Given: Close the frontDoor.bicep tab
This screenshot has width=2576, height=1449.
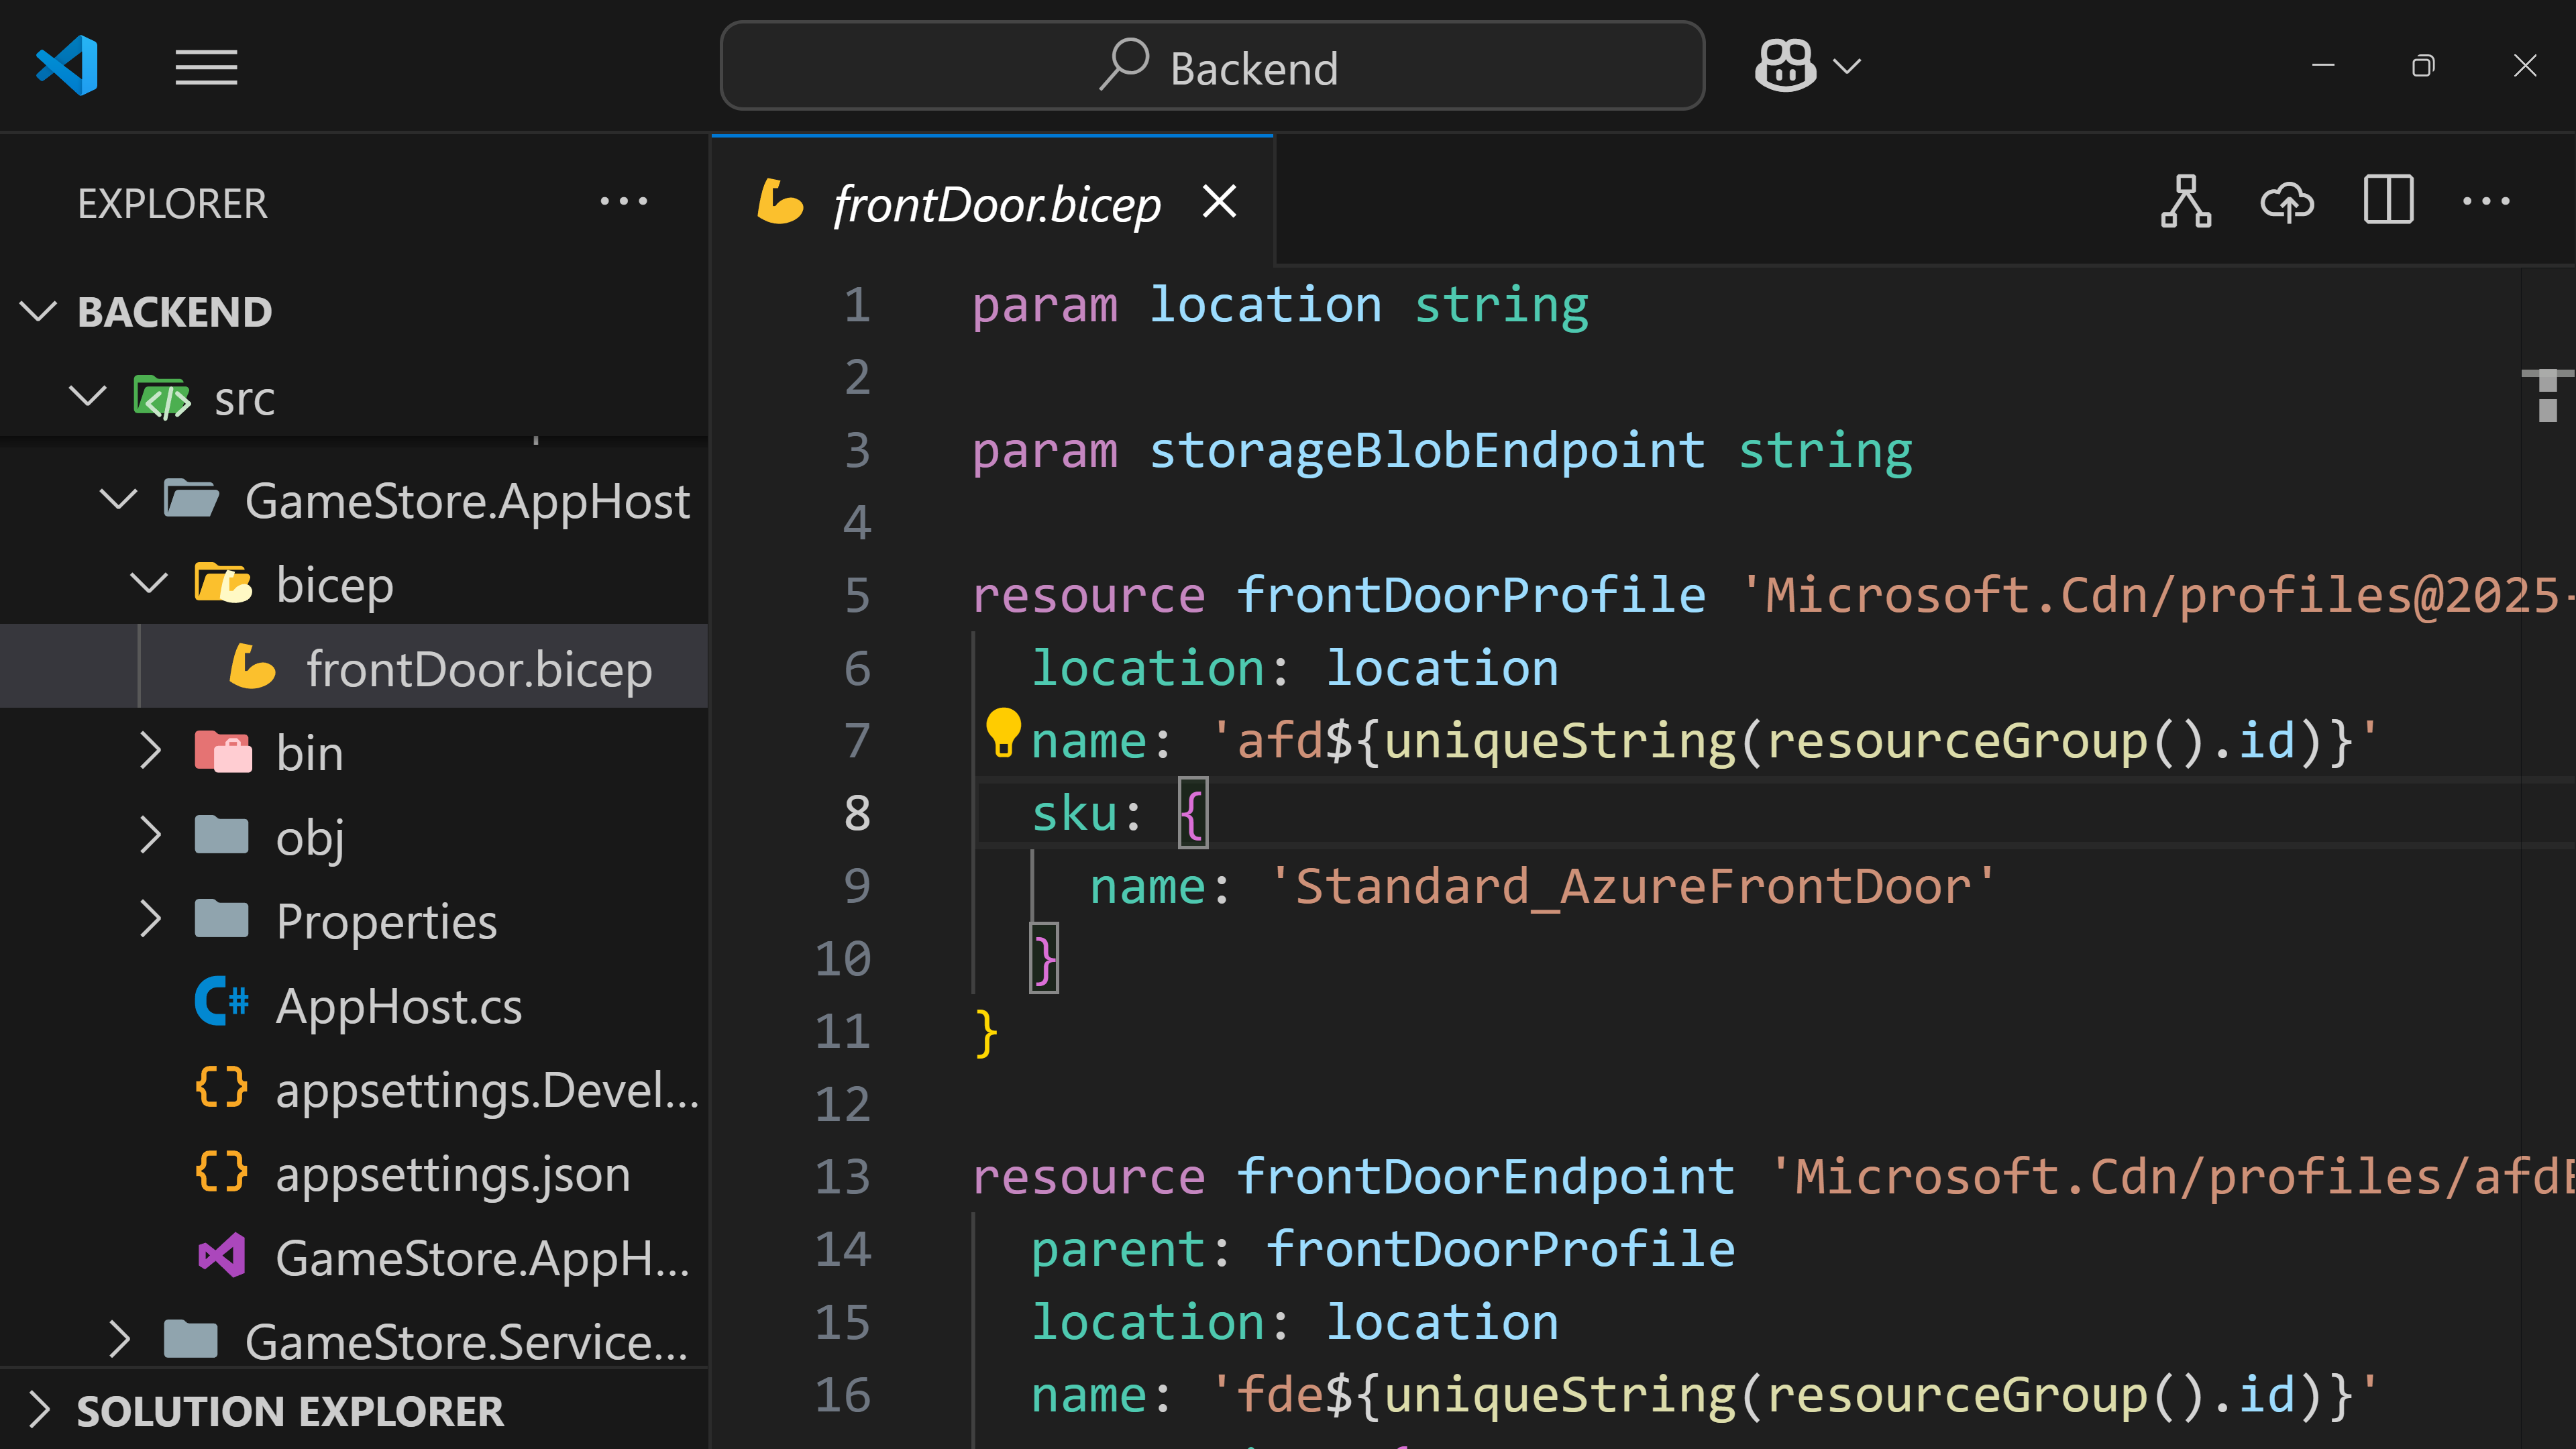Looking at the screenshot, I should point(1220,201).
